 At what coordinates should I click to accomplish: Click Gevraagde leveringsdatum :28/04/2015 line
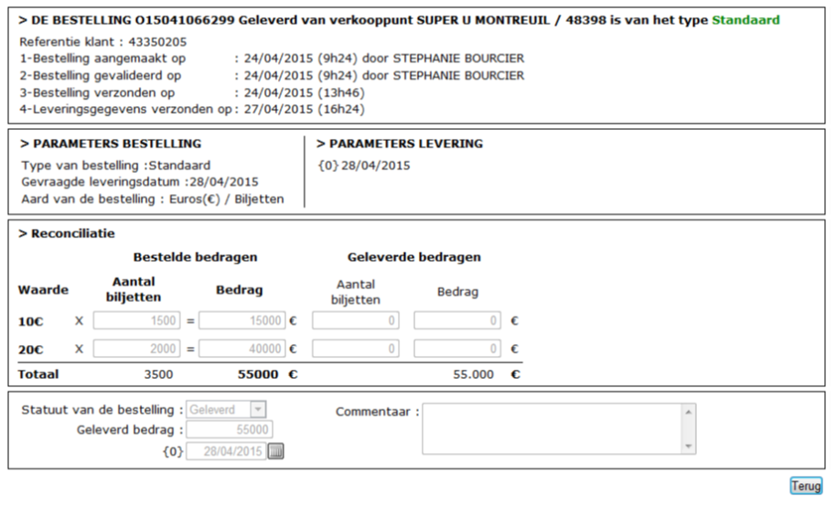tap(140, 182)
